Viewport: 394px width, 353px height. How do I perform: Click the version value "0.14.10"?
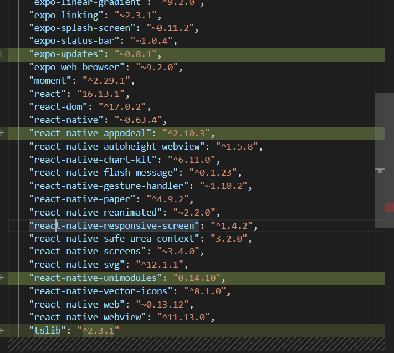point(197,278)
